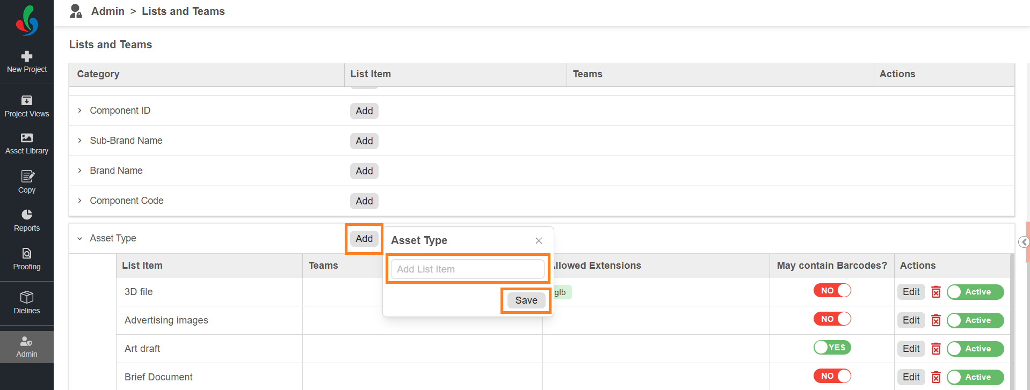Screen dimensions: 1030x390
Task: Open the Proofing section
Action: pos(27,259)
